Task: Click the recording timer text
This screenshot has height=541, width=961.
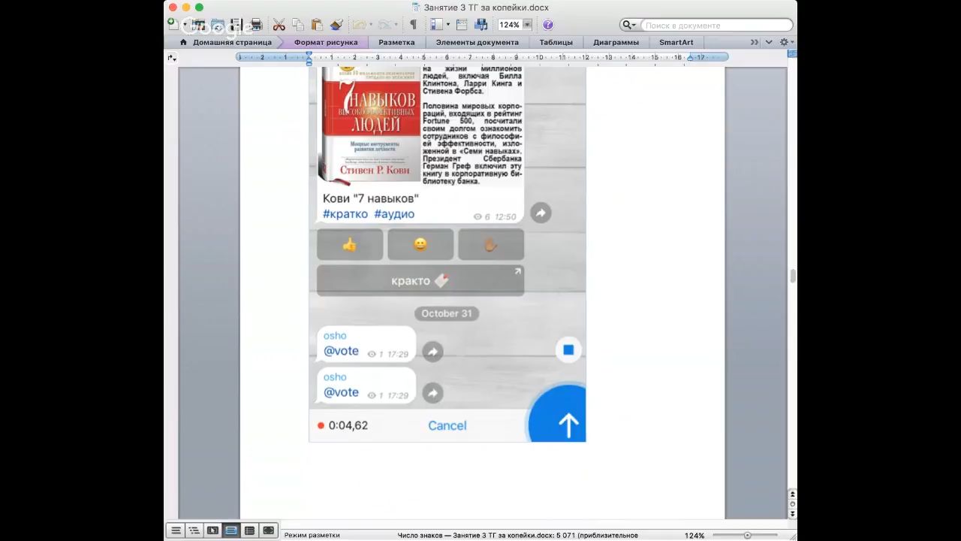Action: (348, 425)
